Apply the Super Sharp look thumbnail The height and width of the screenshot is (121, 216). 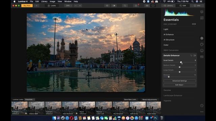click(x=154, y=108)
